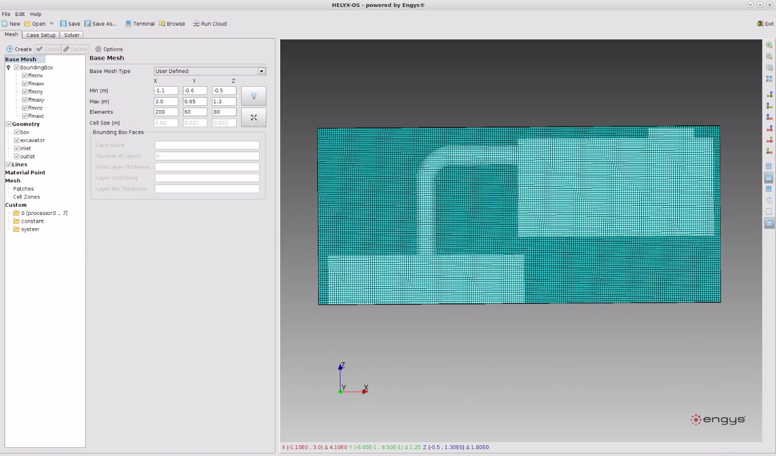Switch to the Solver tab
The image size is (776, 456).
click(x=71, y=35)
